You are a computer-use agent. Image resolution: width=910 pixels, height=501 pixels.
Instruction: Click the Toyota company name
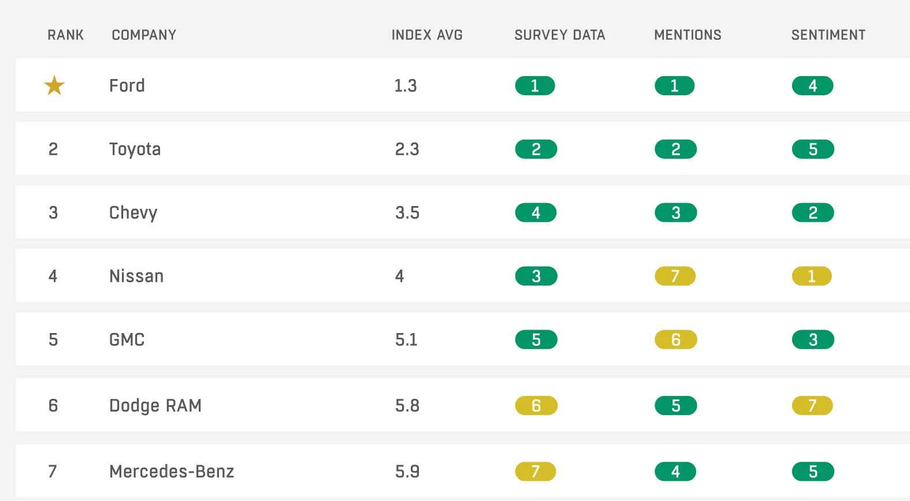[x=135, y=149]
